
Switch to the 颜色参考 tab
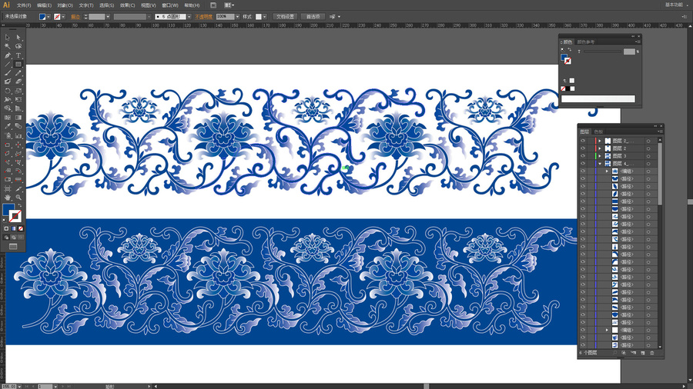tap(586, 42)
